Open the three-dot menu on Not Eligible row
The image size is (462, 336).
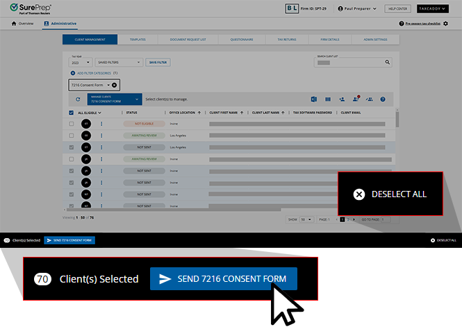point(101,124)
